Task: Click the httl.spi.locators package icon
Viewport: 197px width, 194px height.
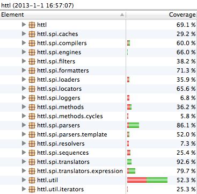Action: tap(32, 89)
